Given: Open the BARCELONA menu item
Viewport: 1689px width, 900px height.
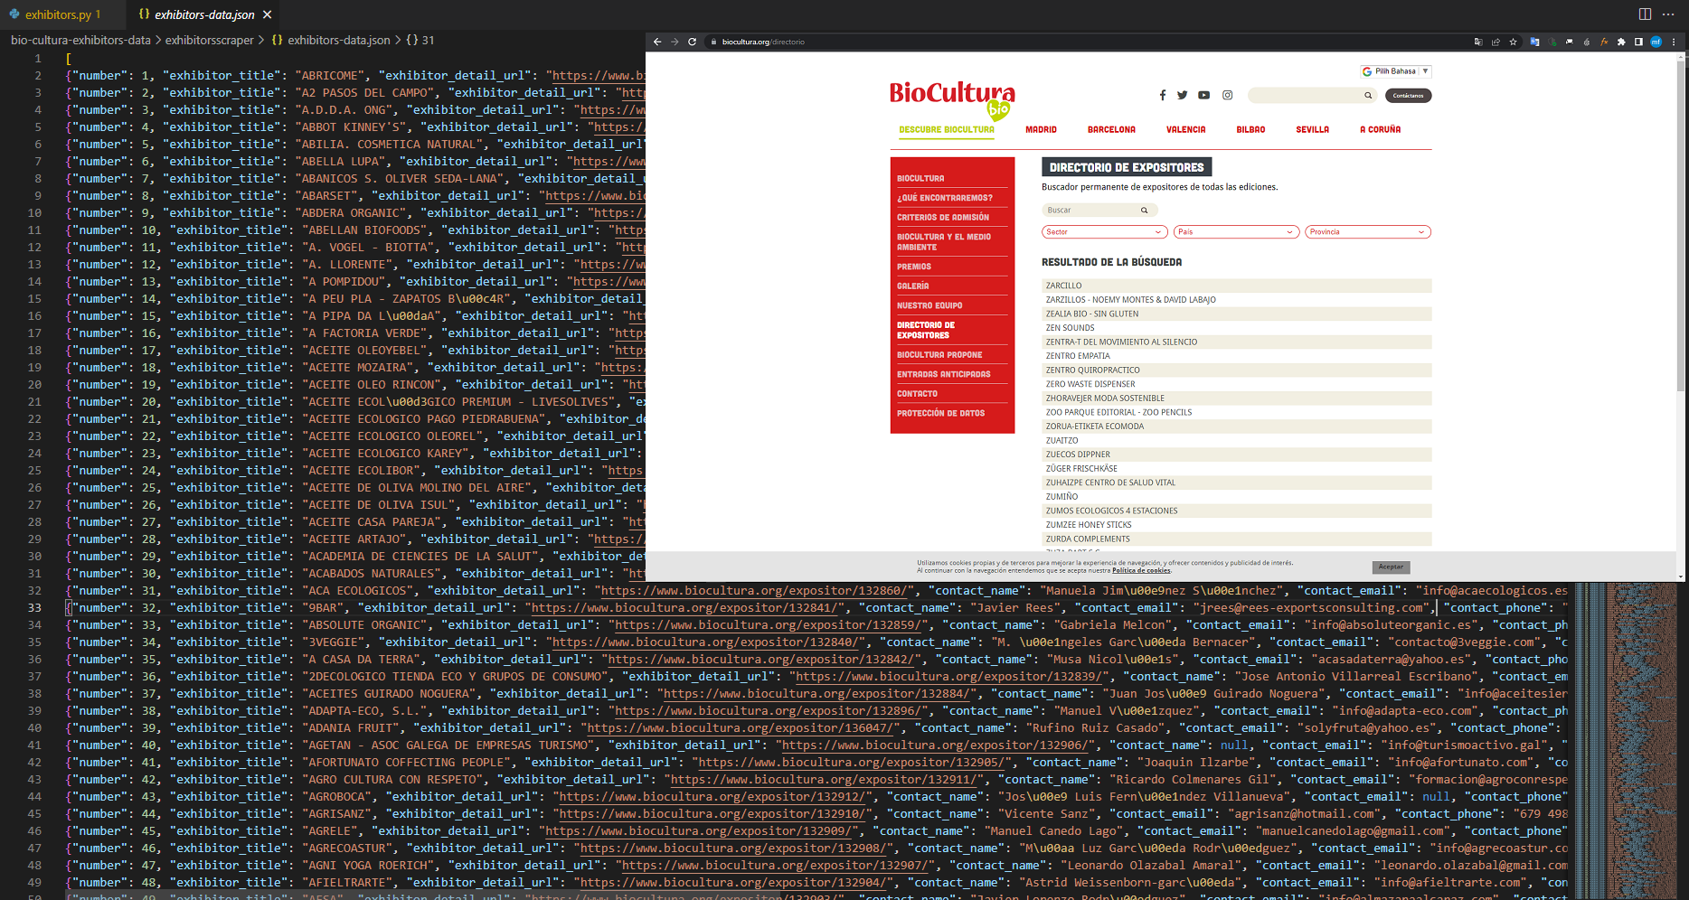Looking at the screenshot, I should tap(1111, 130).
